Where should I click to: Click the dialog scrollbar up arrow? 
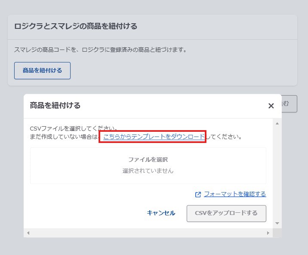click(277, 124)
